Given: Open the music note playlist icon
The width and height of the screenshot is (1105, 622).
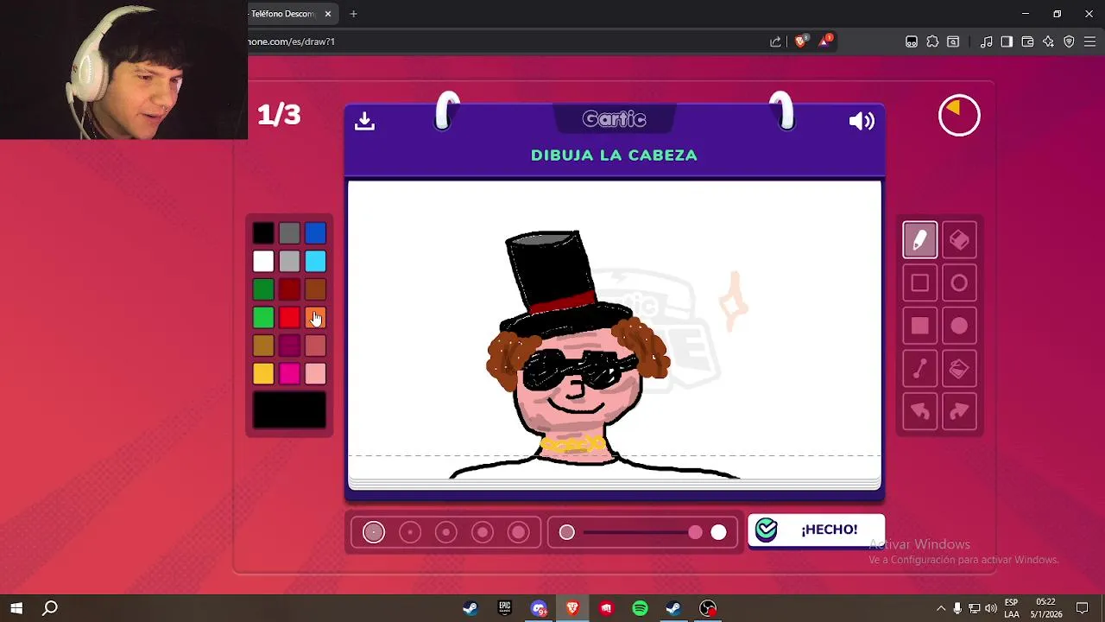Looking at the screenshot, I should pos(986,41).
